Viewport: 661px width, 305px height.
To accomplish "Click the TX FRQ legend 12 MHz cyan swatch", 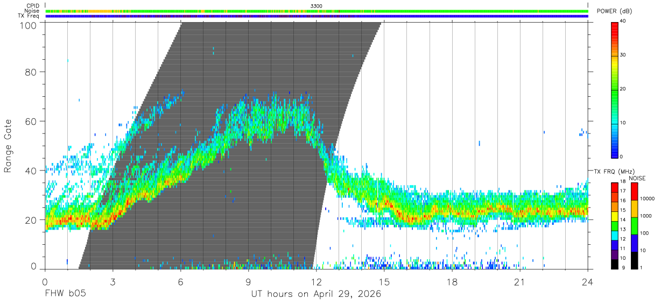I will click(x=614, y=235).
